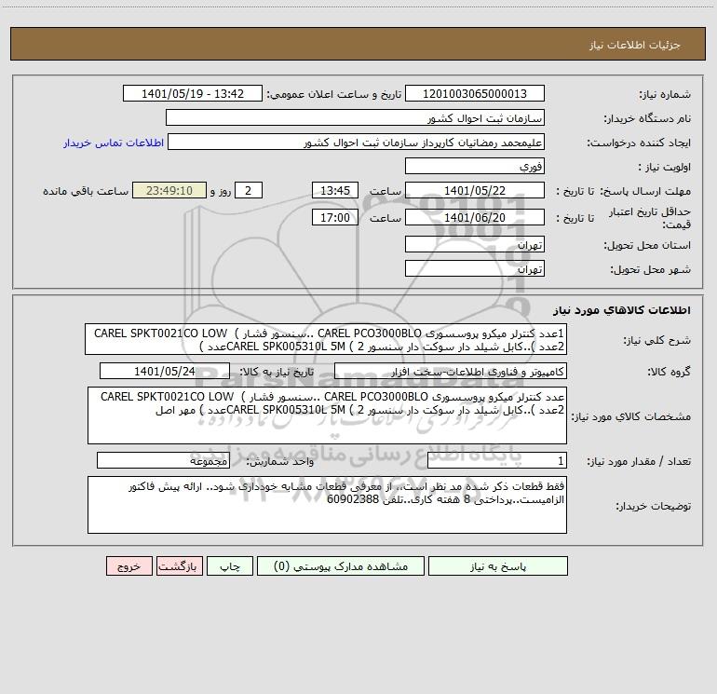This screenshot has width=717, height=694.
Task: Click response deadline date 1401/05/22
Action: (475, 190)
